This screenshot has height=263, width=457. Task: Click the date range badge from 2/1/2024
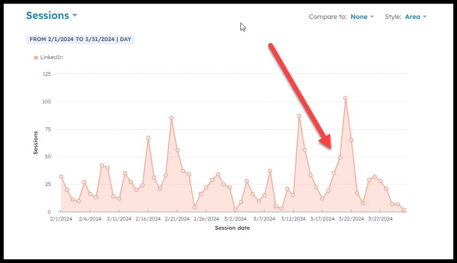click(x=80, y=39)
